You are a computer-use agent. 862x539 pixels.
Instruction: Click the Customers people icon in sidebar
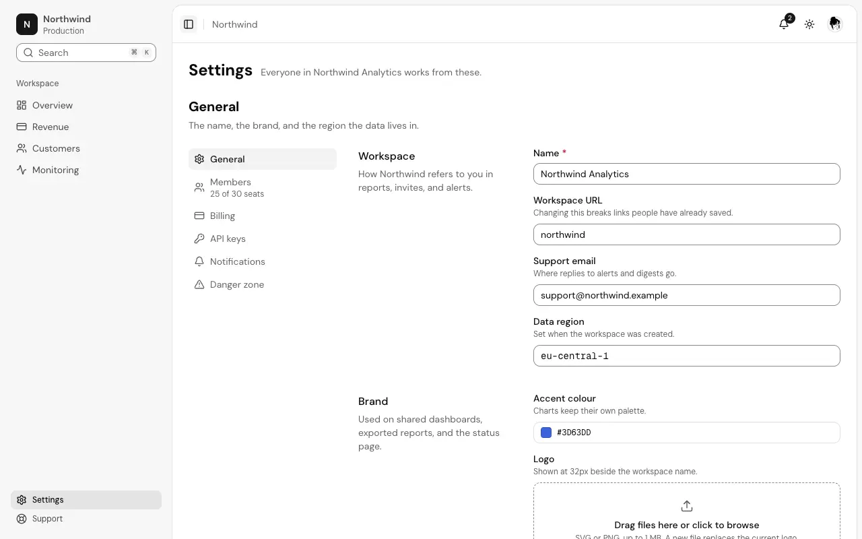22,148
